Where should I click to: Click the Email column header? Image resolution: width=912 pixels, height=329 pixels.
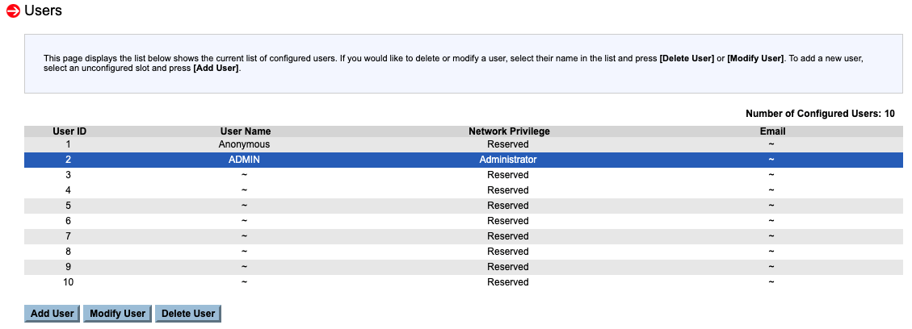[772, 131]
